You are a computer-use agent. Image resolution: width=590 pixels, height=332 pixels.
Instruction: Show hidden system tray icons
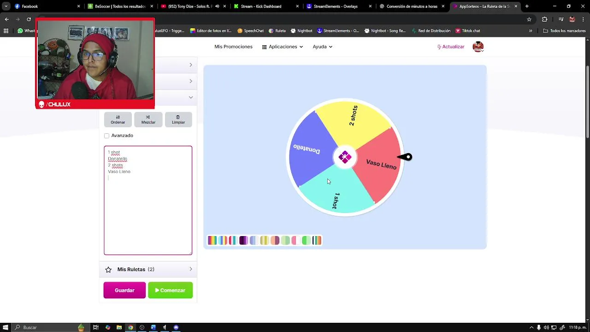[x=531, y=327]
